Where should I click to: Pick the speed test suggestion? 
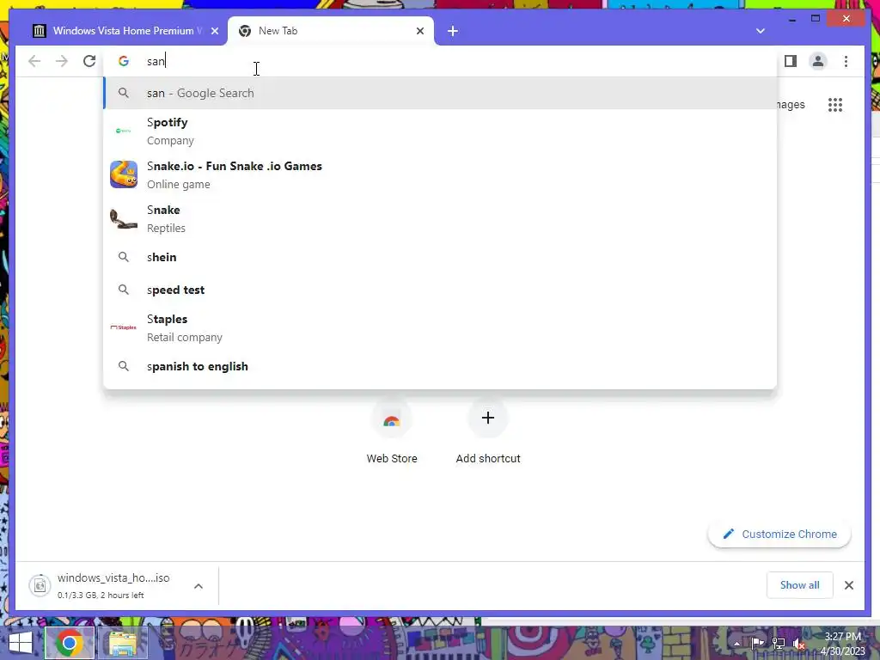[441, 290]
